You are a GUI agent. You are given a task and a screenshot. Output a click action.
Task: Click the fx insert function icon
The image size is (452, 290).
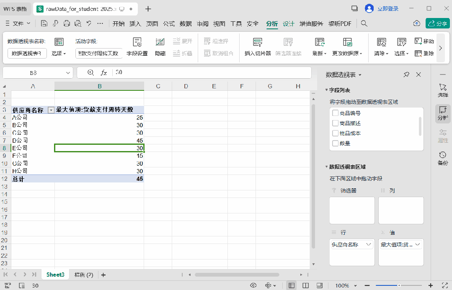click(104, 72)
